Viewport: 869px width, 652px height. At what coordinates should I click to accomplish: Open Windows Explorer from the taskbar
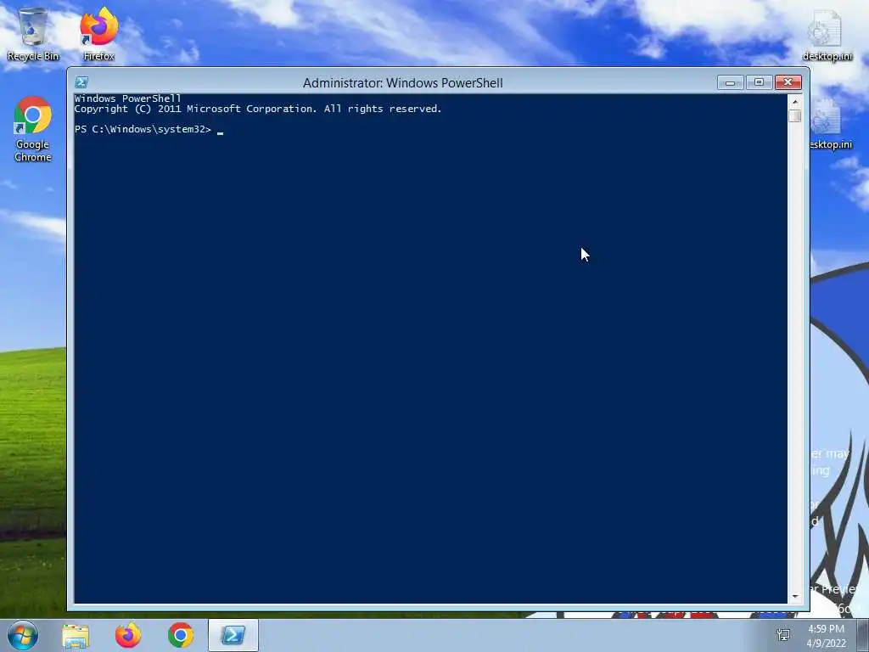click(76, 635)
